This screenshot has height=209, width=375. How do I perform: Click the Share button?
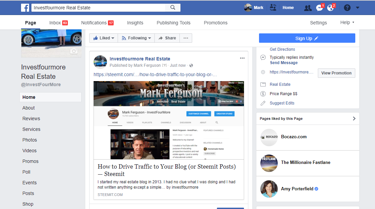click(x=167, y=38)
